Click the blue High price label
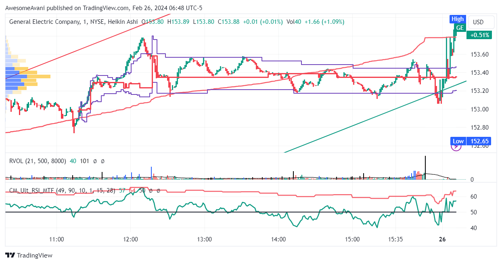Screen dimensions: 502x264 coord(458,19)
